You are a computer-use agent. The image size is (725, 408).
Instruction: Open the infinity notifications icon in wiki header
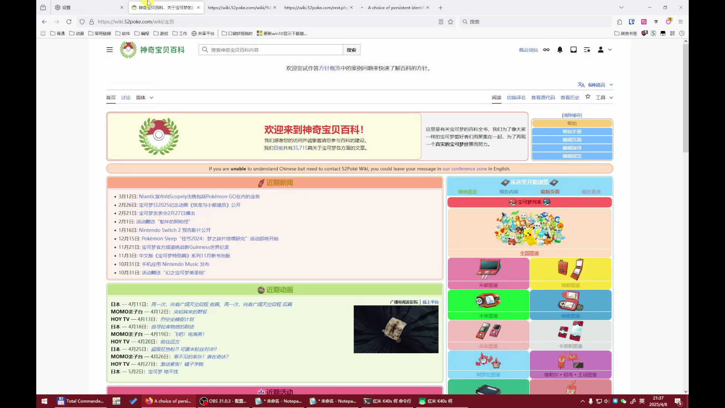coord(546,50)
